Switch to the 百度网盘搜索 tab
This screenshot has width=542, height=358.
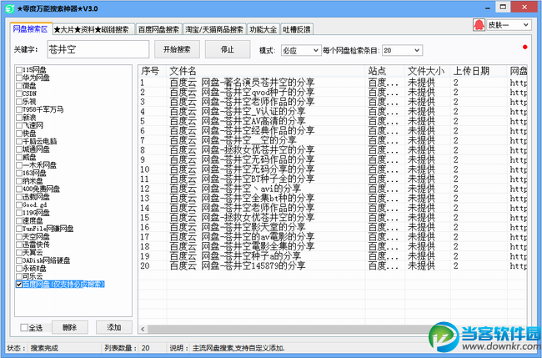[x=158, y=30]
